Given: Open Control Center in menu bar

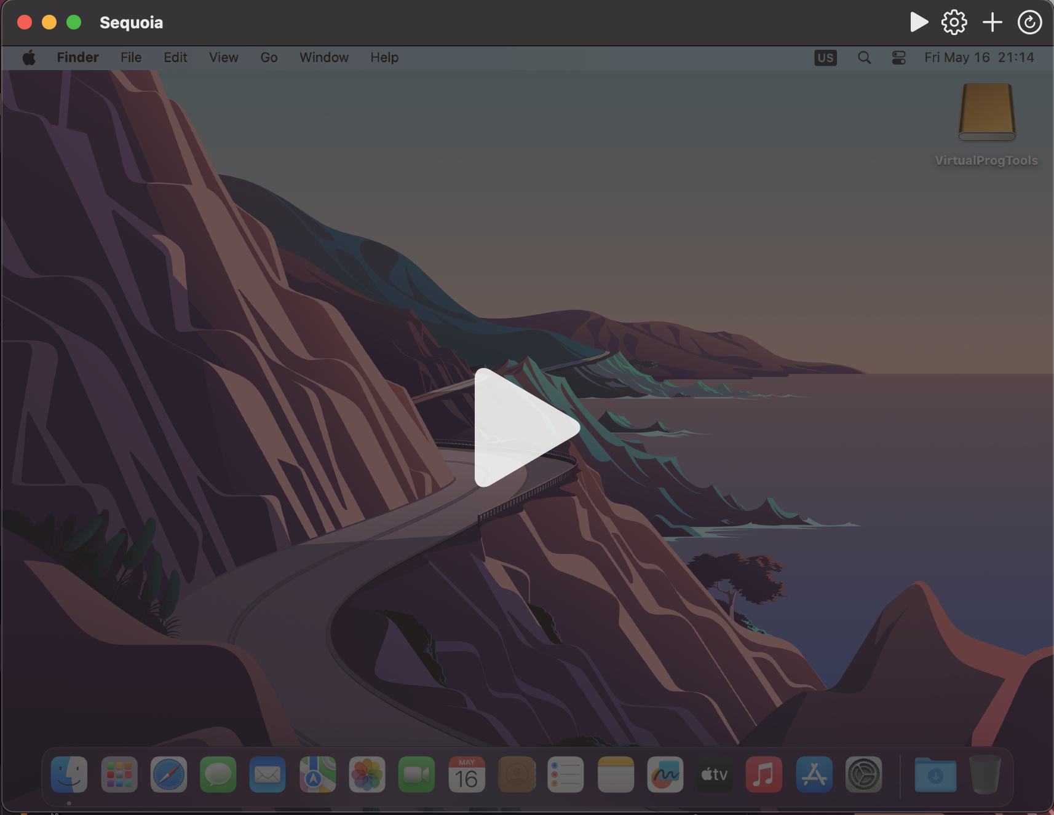Looking at the screenshot, I should click(898, 58).
